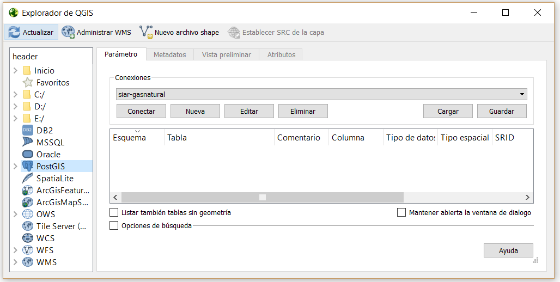Expand the Inicio tree node
Screen dimensions: 560x282
(15, 71)
